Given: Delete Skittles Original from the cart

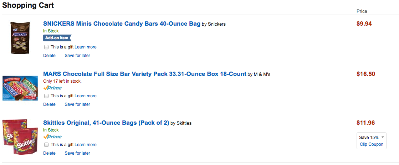Looking at the screenshot, I should [49, 153].
